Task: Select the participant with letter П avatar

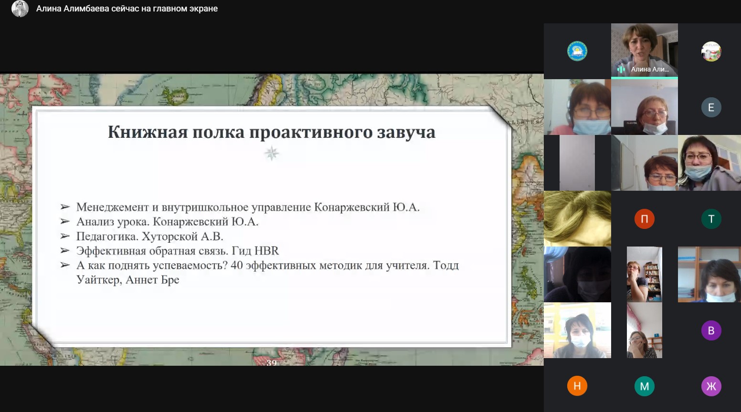Action: [x=644, y=219]
